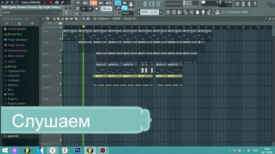Select the playlist Select tool
The height and width of the screenshot is (154, 275).
coord(80,19)
